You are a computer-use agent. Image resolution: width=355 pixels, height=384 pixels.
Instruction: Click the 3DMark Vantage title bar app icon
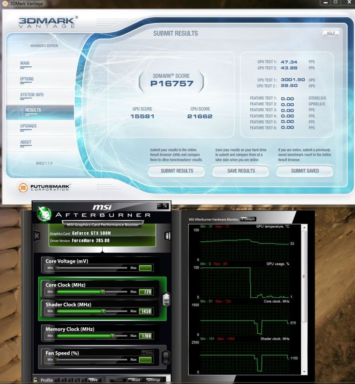(x=5, y=3)
